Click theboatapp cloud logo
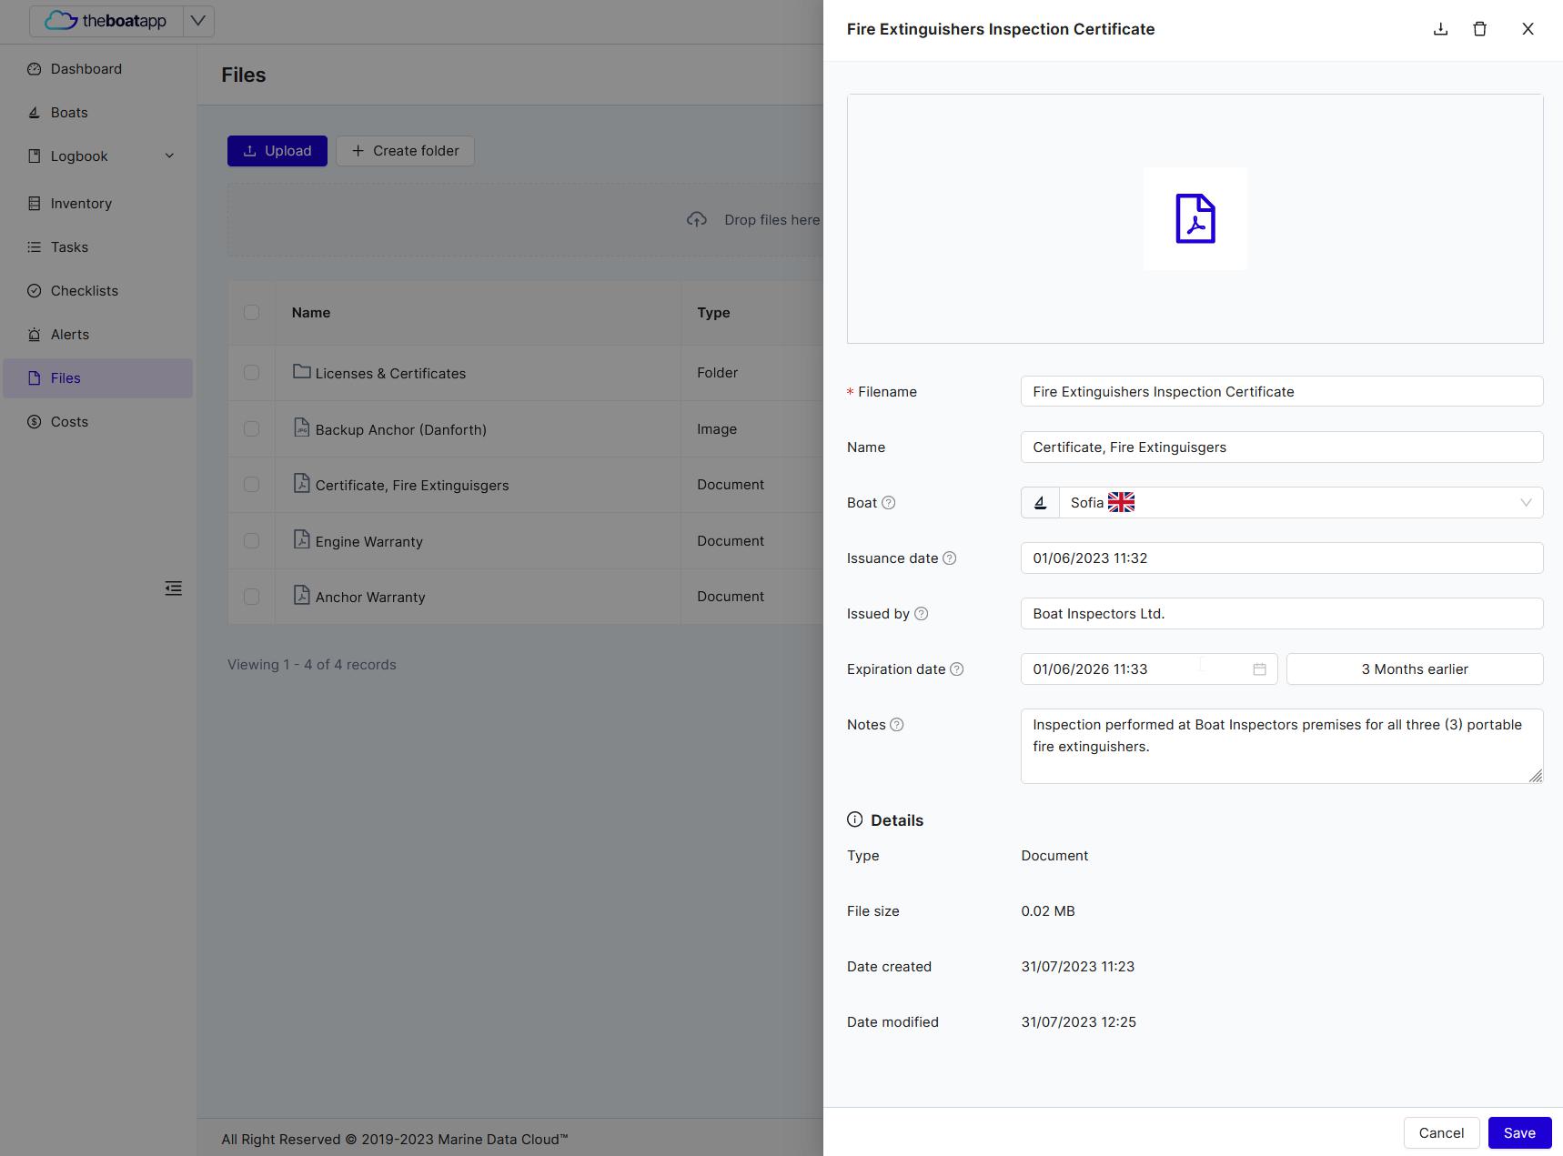 [x=60, y=20]
